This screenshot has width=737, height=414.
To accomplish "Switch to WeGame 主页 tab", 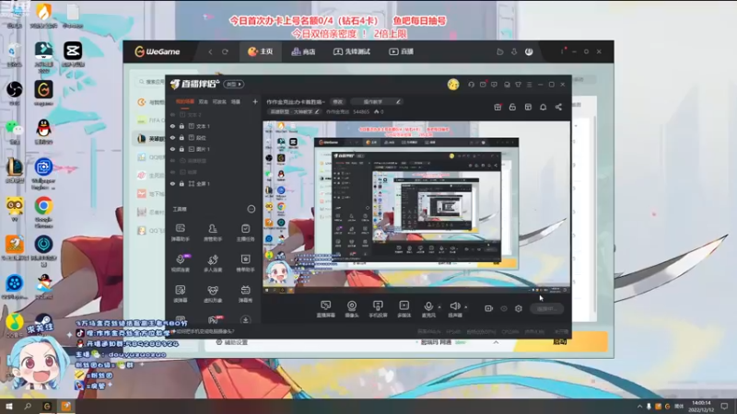I will pos(261,52).
